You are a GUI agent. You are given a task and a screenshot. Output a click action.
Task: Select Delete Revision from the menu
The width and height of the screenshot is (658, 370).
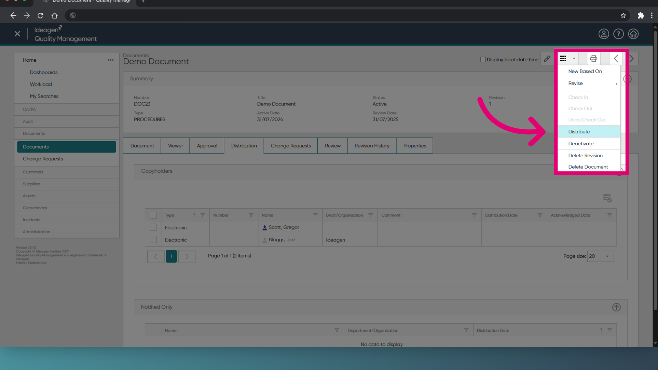[x=589, y=156]
